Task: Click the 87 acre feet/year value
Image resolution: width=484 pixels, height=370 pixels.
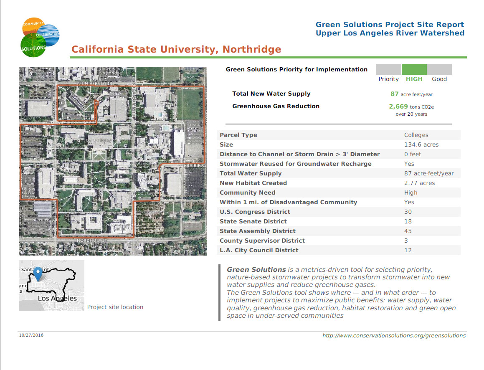Action: click(x=411, y=94)
